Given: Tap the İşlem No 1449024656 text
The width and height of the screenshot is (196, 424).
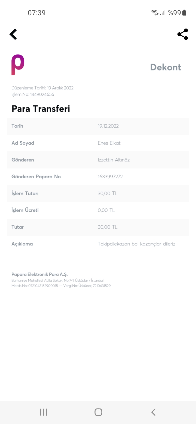Looking at the screenshot, I should (x=33, y=95).
